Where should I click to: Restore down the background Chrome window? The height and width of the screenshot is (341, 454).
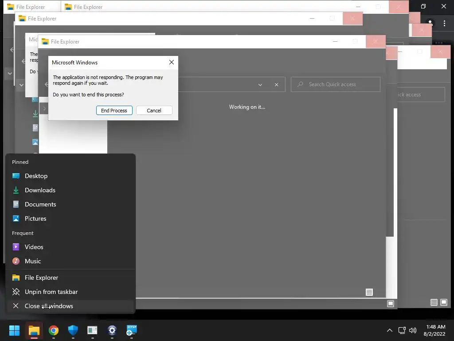click(x=423, y=6)
